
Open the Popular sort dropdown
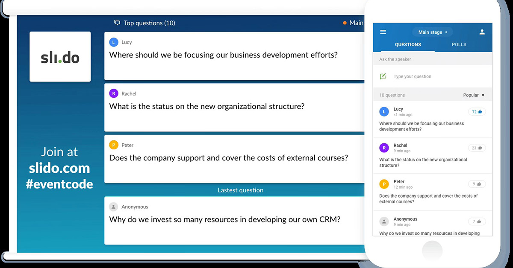474,95
